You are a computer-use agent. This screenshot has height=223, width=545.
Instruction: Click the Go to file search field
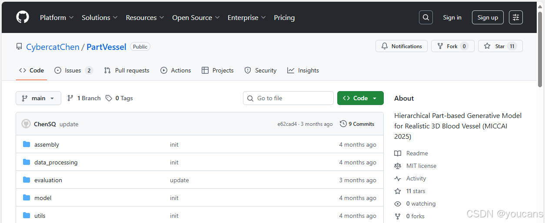click(288, 98)
